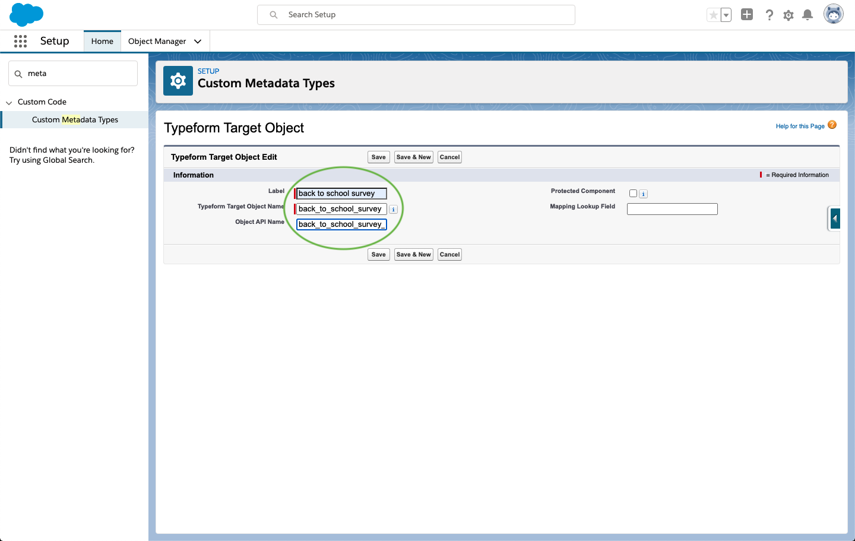
Task: Expand the collapsed side panel arrow
Action: pyautogui.click(x=835, y=219)
